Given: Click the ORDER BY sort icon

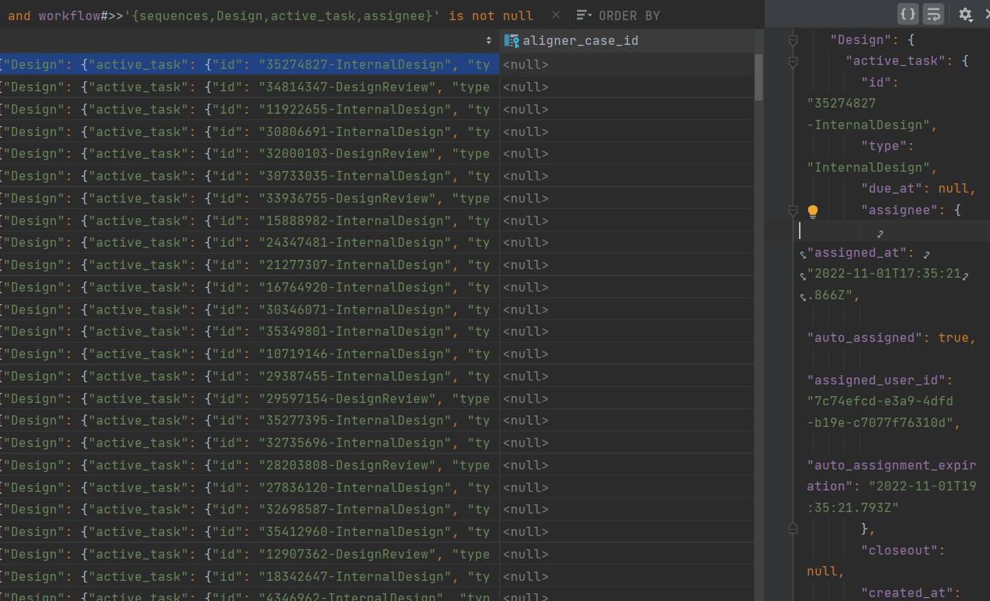Looking at the screenshot, I should coord(585,15).
